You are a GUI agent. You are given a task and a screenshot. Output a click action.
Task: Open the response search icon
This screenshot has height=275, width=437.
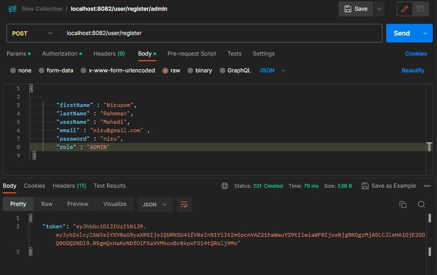click(421, 204)
